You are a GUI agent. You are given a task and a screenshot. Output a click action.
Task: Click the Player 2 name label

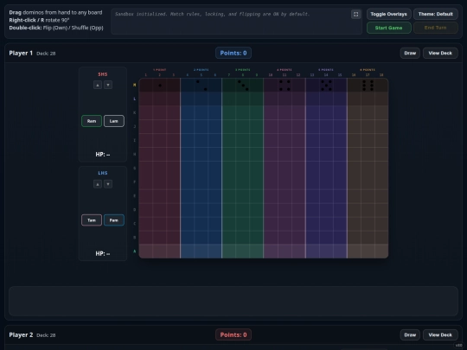point(21,334)
